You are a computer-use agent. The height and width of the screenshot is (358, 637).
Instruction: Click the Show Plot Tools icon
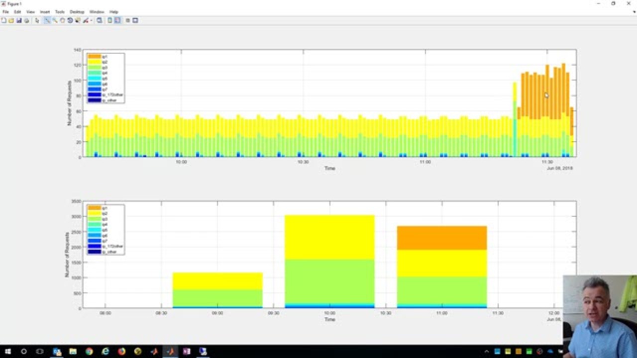[x=135, y=20]
